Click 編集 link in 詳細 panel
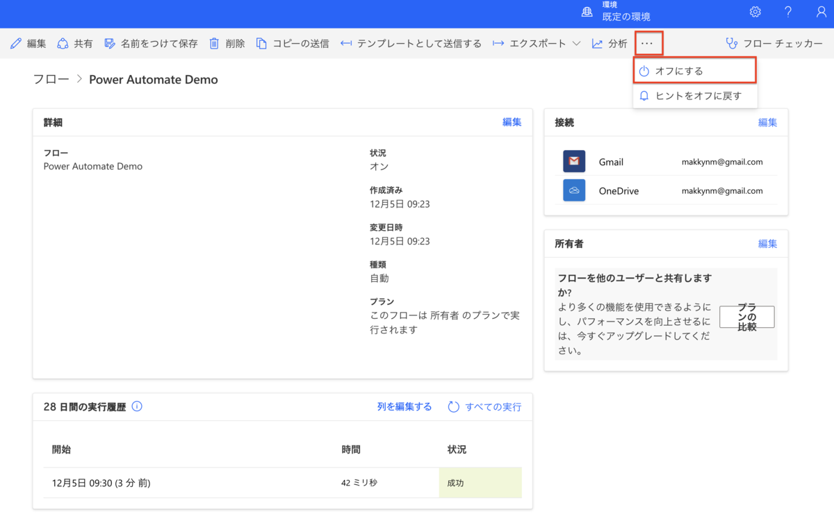The width and height of the screenshot is (834, 514). pos(512,122)
